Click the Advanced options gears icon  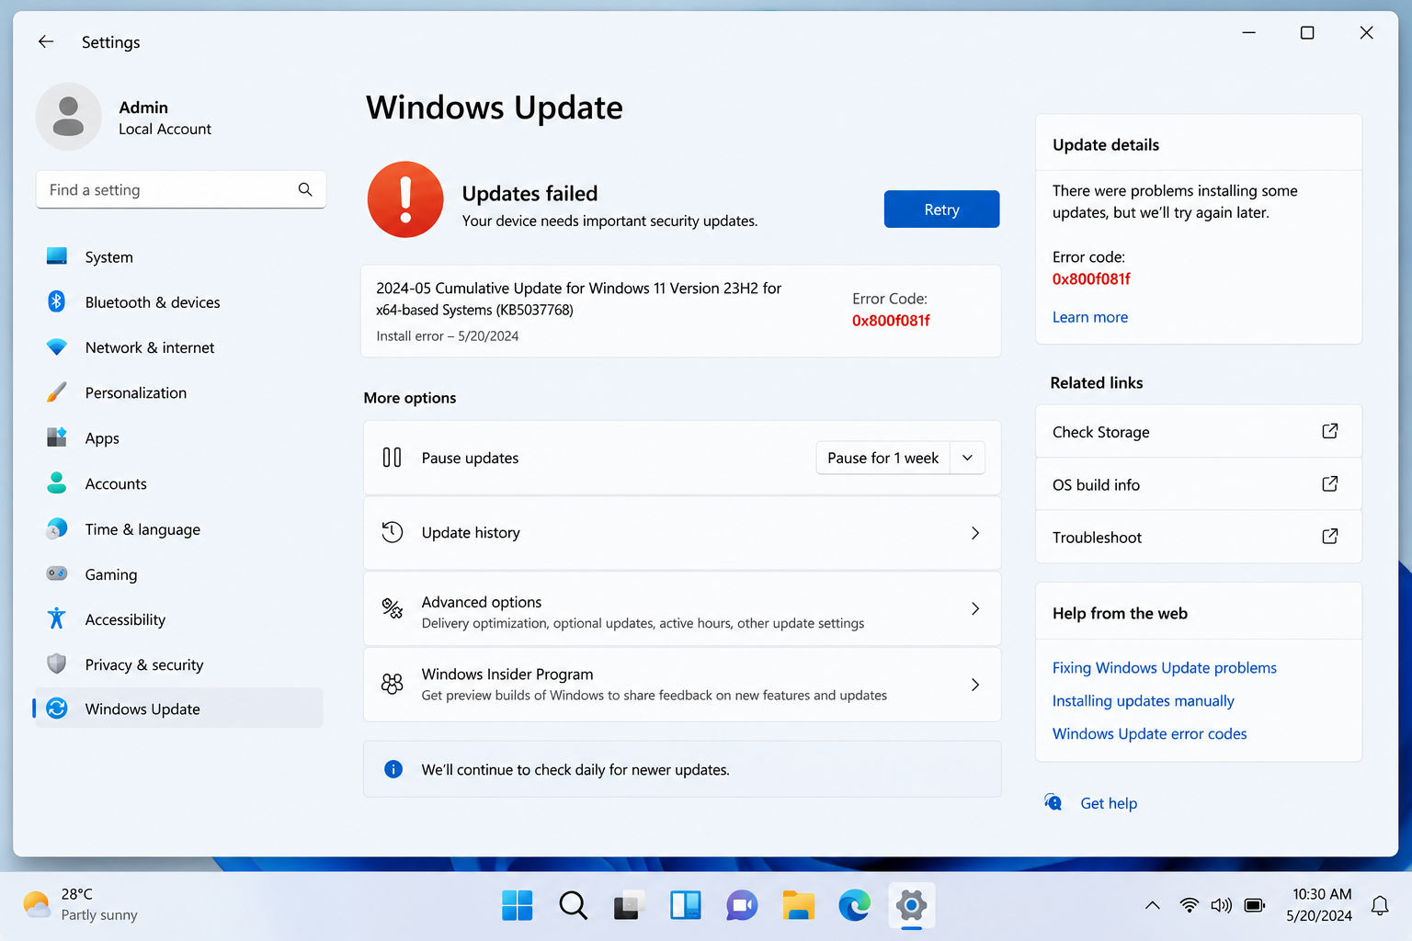[x=393, y=608]
